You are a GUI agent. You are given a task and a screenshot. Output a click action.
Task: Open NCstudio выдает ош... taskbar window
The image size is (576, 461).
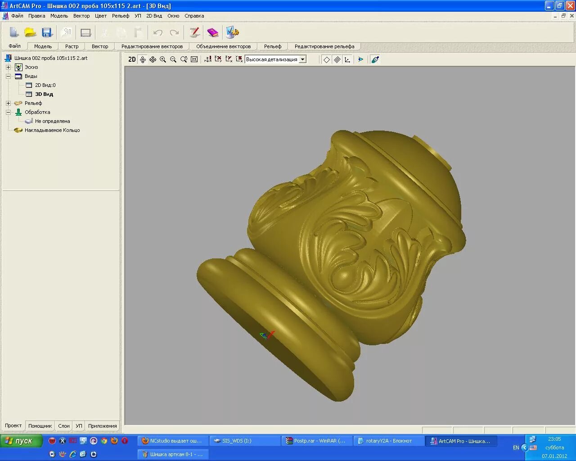[x=172, y=441]
